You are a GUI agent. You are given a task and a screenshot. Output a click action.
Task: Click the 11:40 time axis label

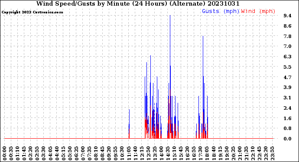(135, 153)
